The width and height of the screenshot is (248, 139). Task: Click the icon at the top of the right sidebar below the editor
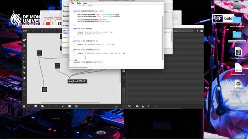click(x=124, y=71)
